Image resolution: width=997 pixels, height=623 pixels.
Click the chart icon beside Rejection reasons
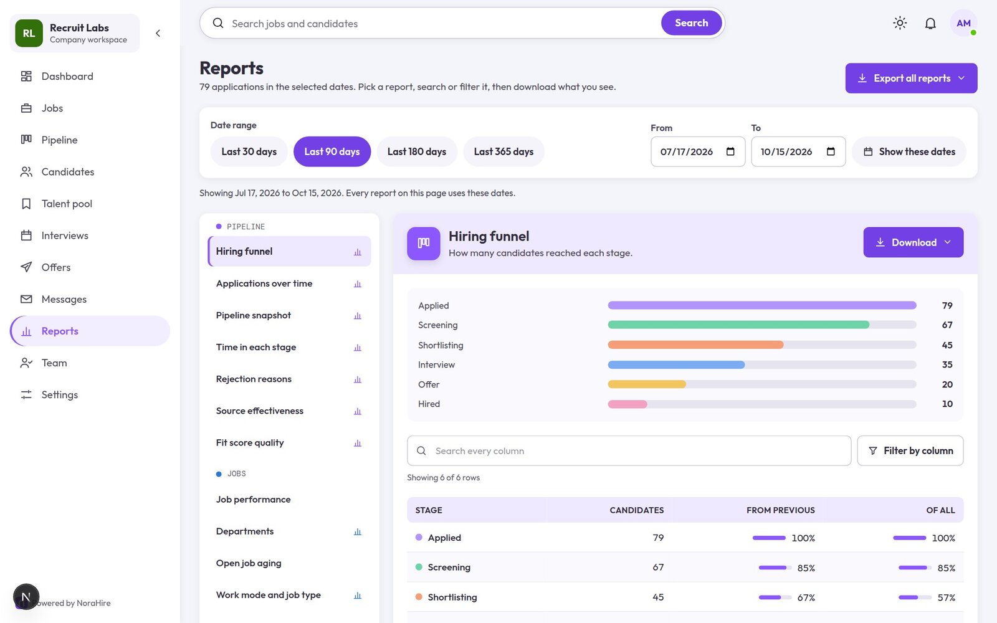click(x=358, y=379)
